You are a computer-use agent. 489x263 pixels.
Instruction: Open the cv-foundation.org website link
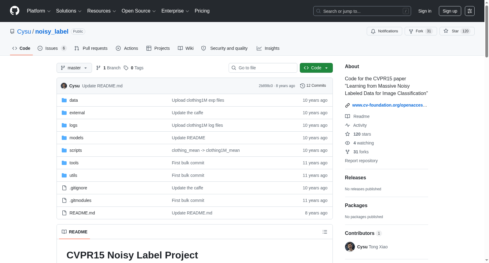click(x=390, y=105)
